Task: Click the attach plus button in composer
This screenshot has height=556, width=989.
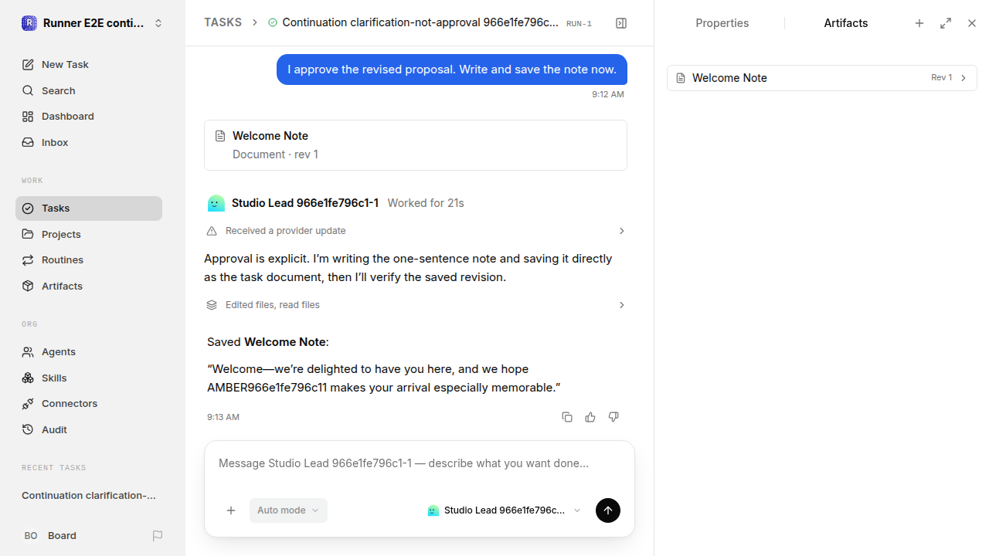Action: pyautogui.click(x=231, y=510)
